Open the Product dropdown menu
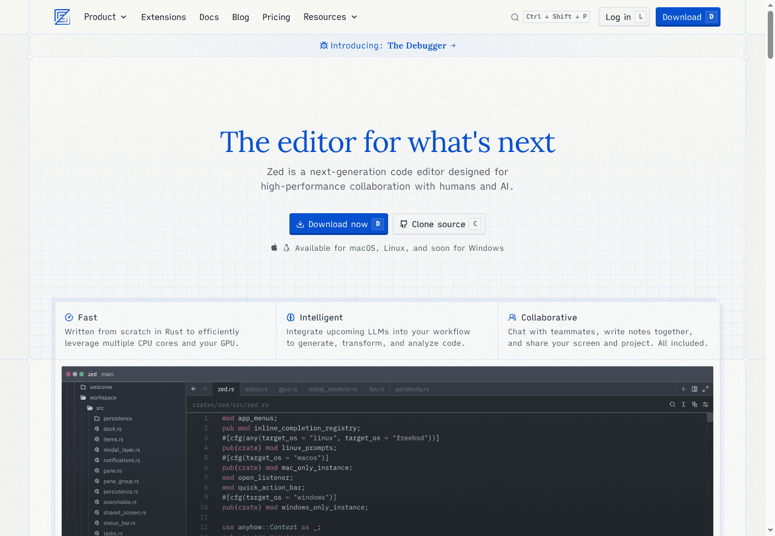The image size is (775, 536). 105,17
